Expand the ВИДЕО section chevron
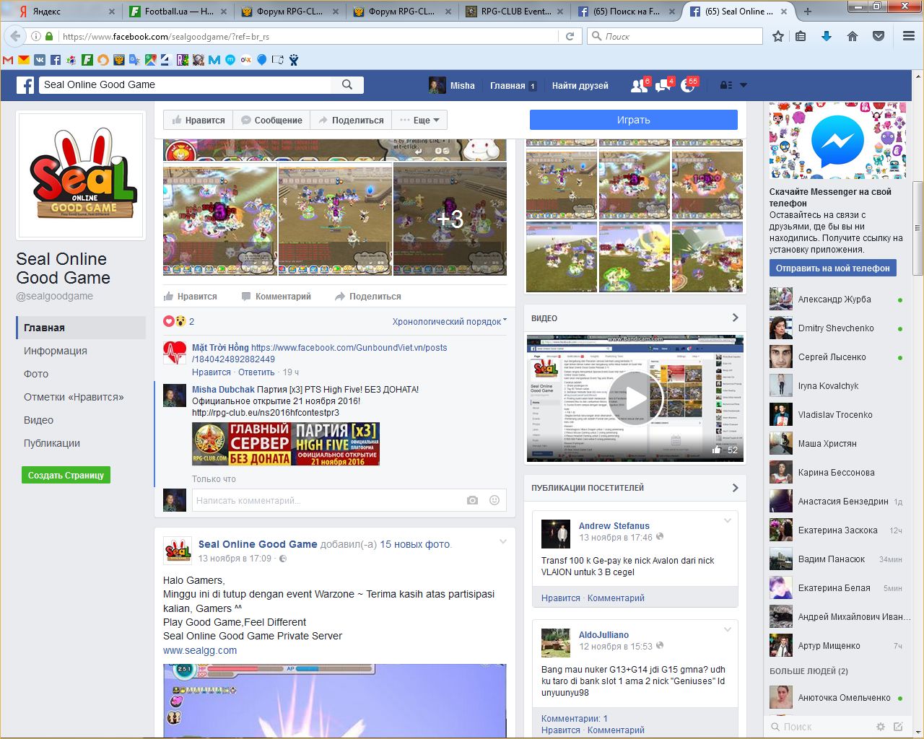This screenshot has height=739, width=924. tap(735, 318)
